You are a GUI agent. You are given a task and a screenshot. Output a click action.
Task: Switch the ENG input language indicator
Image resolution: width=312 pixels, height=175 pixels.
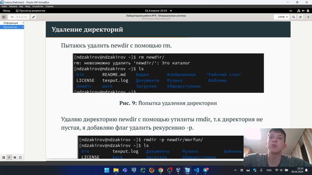(269, 170)
